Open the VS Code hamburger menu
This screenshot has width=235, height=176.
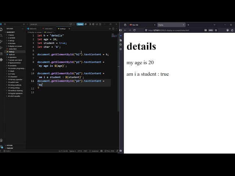point(5,24)
